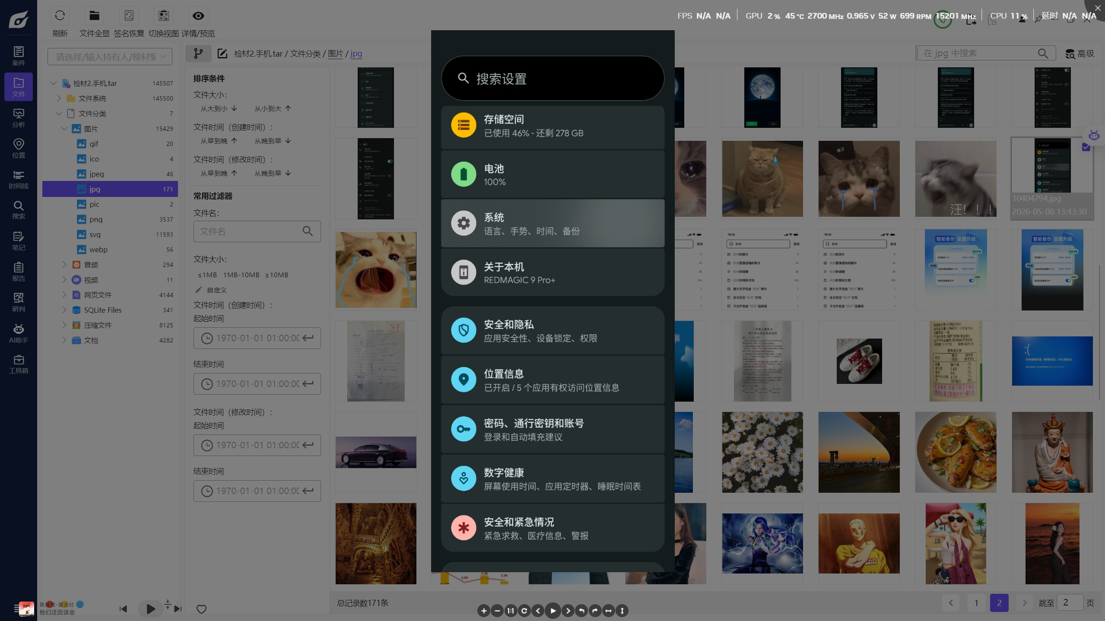Start slideshow in image preview toolbar
The width and height of the screenshot is (1105, 621).
pyautogui.click(x=553, y=611)
